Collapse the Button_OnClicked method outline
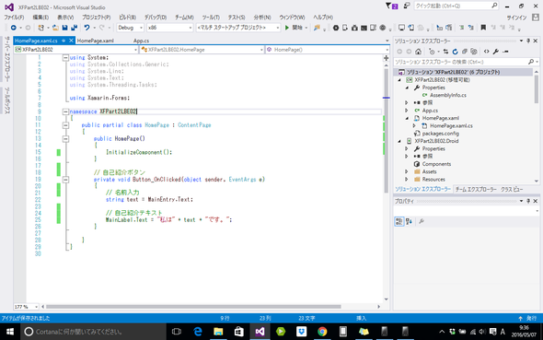Screen dimensions: 543x340 click(x=65, y=180)
